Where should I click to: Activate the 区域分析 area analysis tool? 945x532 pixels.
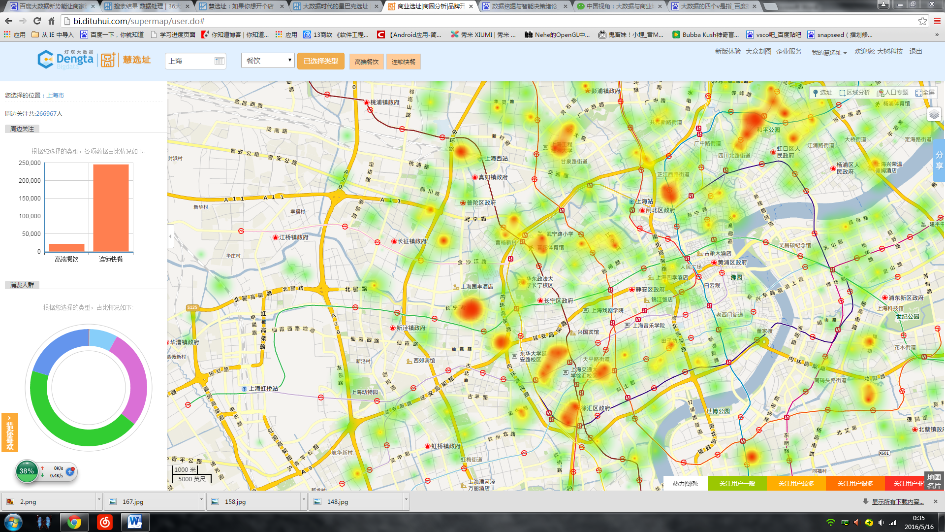coord(854,93)
